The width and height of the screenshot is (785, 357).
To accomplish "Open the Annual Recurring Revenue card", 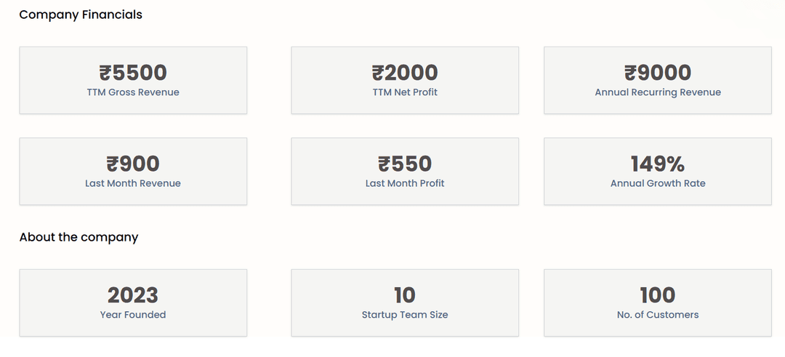I will pyautogui.click(x=658, y=80).
